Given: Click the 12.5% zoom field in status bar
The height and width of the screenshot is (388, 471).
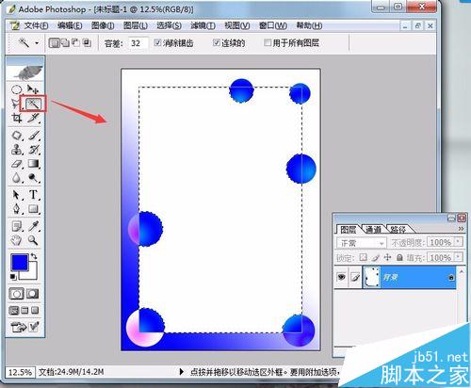Looking at the screenshot, I should 20,373.
